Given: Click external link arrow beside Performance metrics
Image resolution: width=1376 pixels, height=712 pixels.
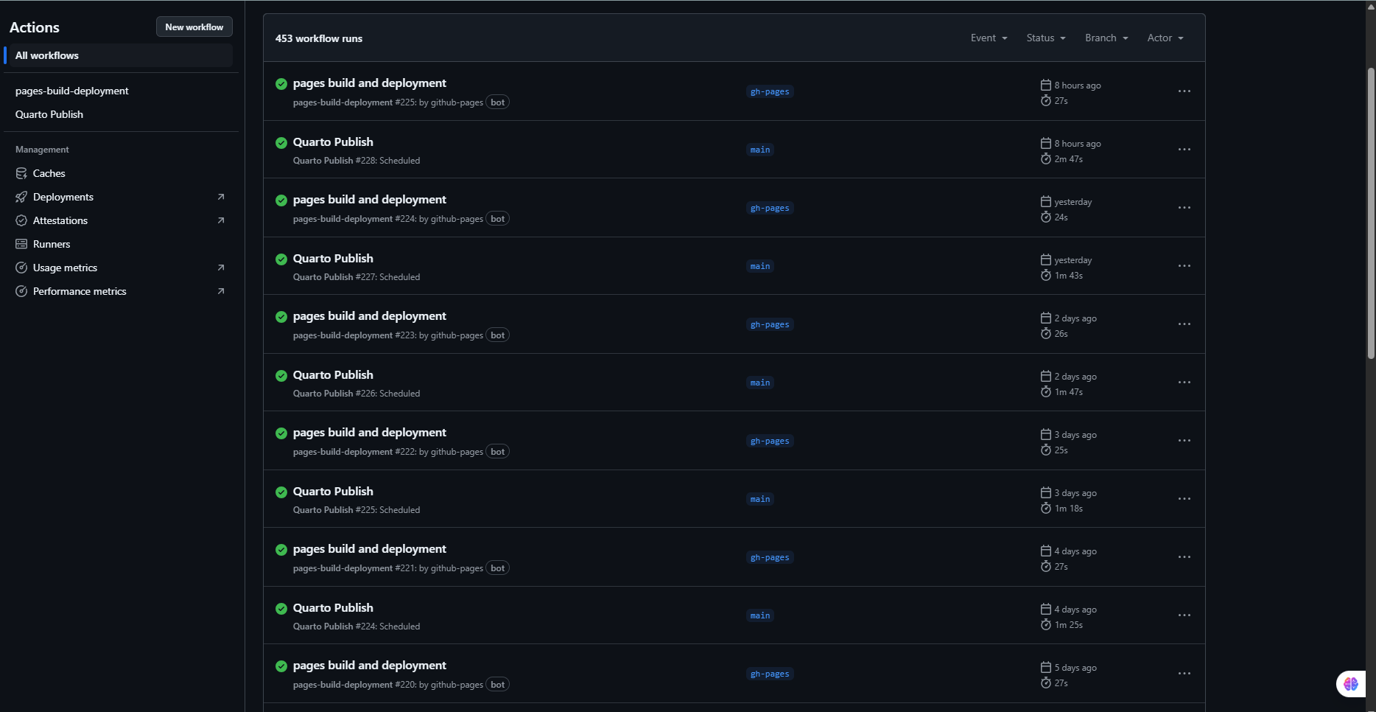Looking at the screenshot, I should pyautogui.click(x=221, y=291).
